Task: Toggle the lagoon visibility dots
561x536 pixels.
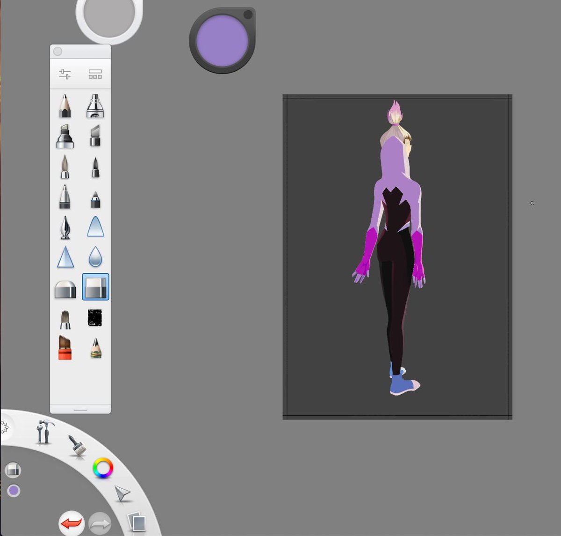Action: tap(4, 427)
